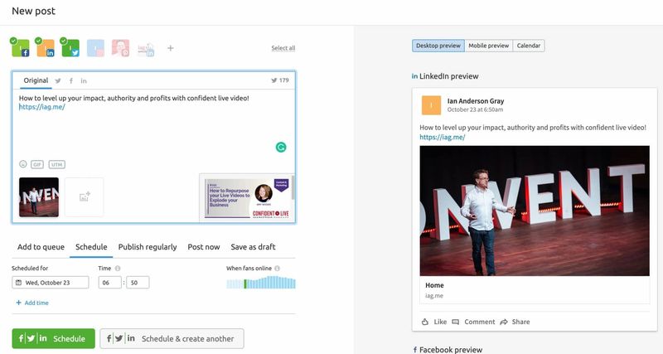
Task: Click the Facebook preview heading
Action: 448,350
